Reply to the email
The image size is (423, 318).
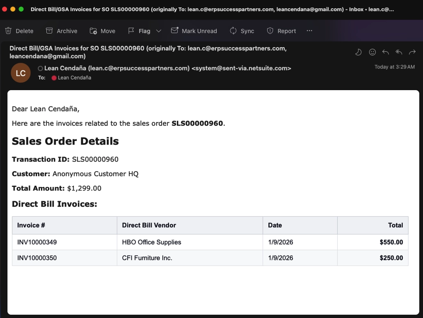[385, 52]
